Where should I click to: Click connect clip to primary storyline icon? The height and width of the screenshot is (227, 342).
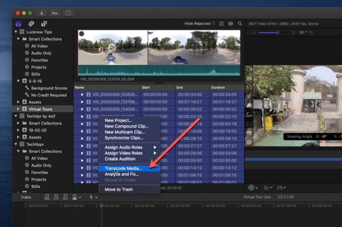47,197
